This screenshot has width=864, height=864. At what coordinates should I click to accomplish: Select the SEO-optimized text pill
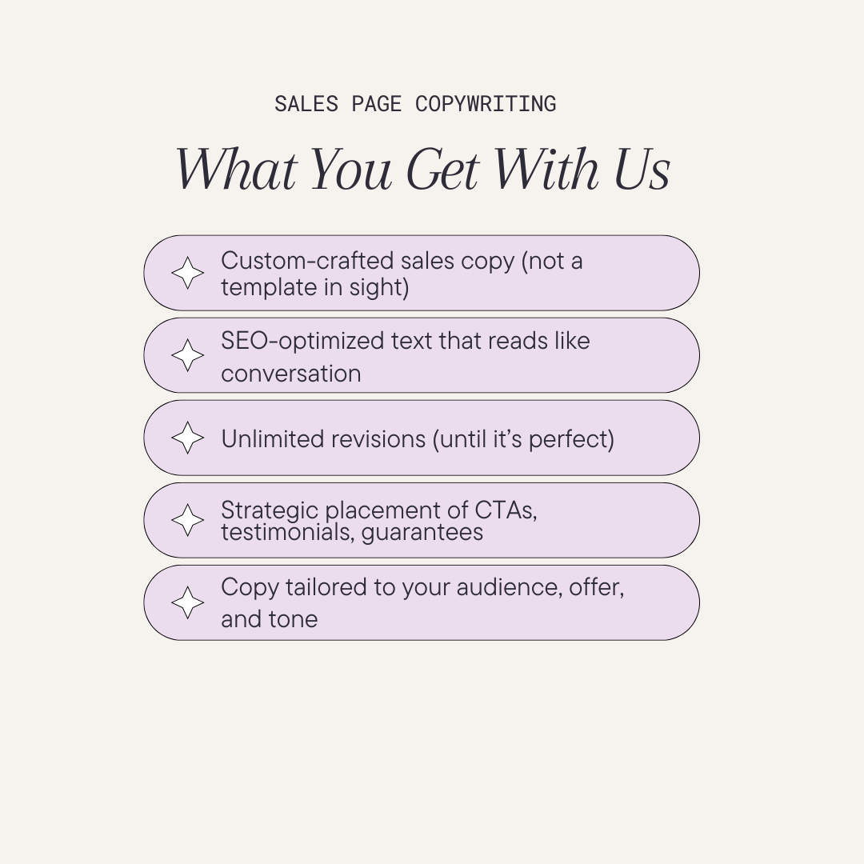pos(422,355)
